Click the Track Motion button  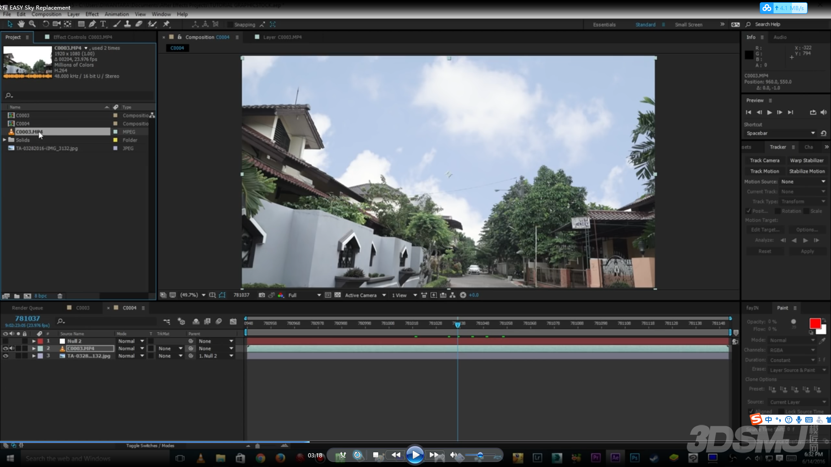pos(764,171)
